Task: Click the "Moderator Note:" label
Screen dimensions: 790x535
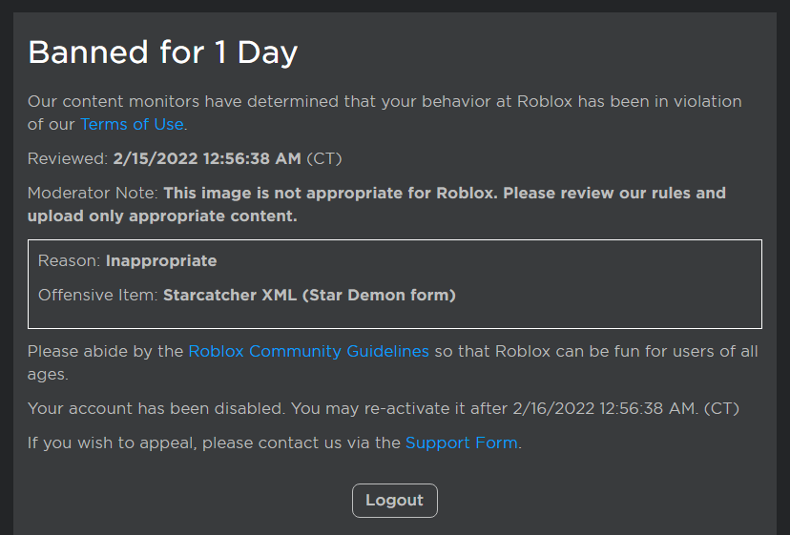Action: point(93,194)
